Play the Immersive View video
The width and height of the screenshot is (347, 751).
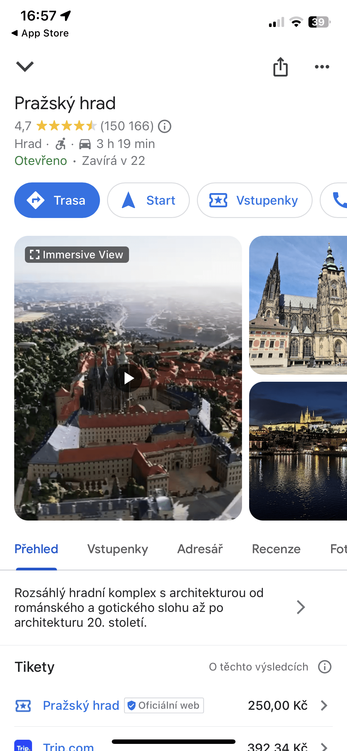click(x=128, y=378)
